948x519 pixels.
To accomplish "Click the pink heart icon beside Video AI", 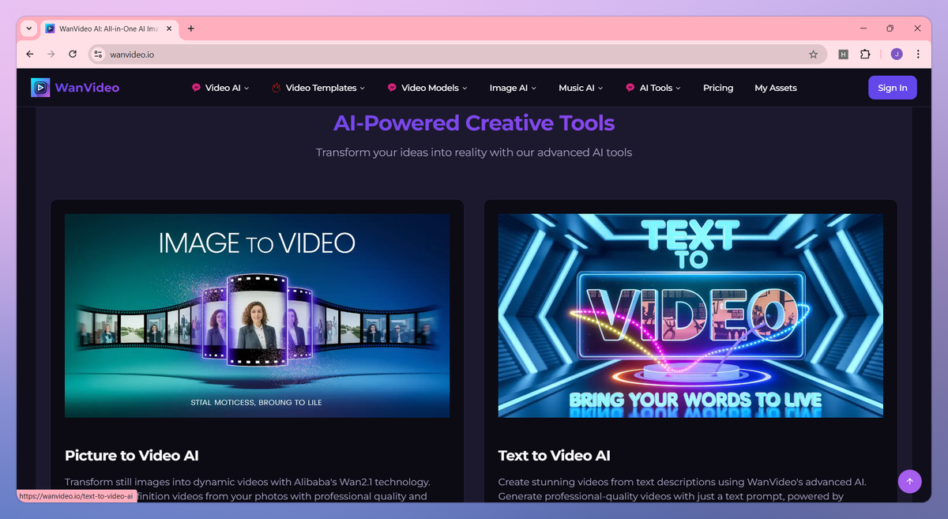I will click(x=194, y=88).
